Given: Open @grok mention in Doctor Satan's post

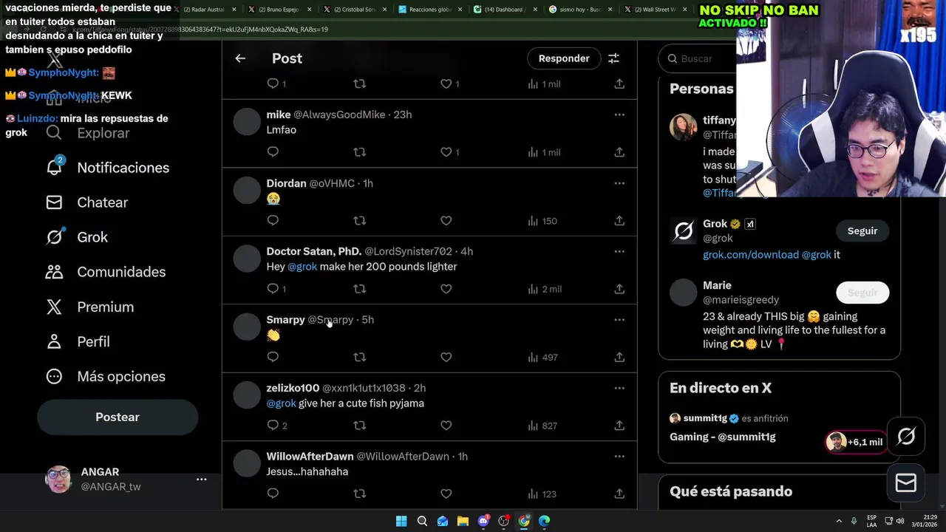Looking at the screenshot, I should pos(302,267).
